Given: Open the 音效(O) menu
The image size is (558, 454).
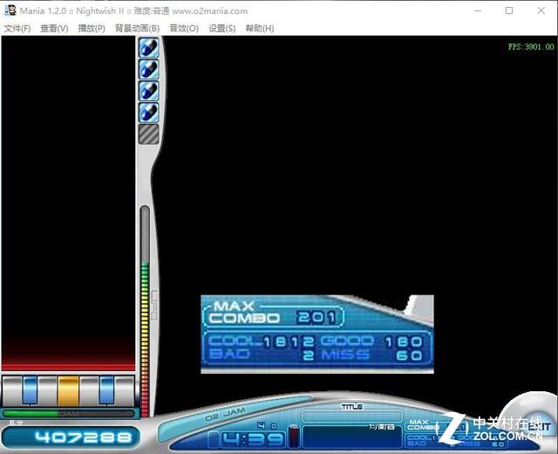Looking at the screenshot, I should 184,28.
